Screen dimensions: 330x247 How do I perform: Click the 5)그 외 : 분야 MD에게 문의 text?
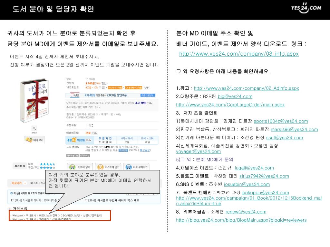click(x=204, y=160)
